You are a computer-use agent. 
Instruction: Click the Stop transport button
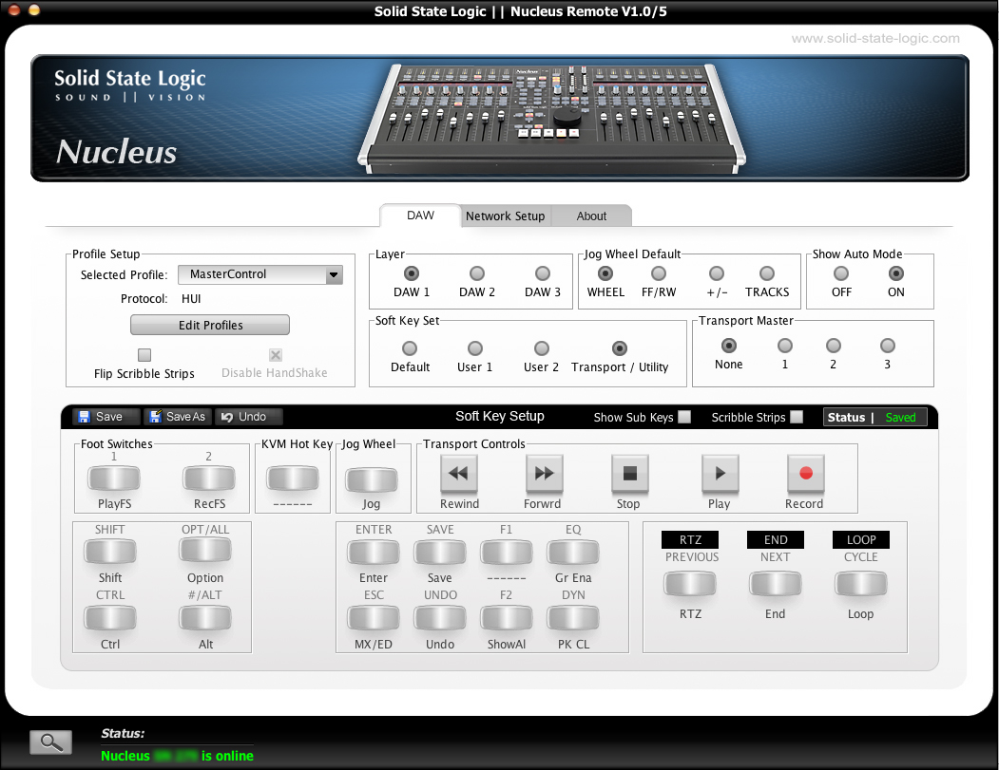pyautogui.click(x=629, y=474)
